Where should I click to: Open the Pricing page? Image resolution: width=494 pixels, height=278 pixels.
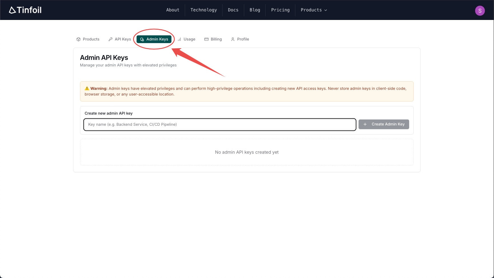click(x=280, y=10)
